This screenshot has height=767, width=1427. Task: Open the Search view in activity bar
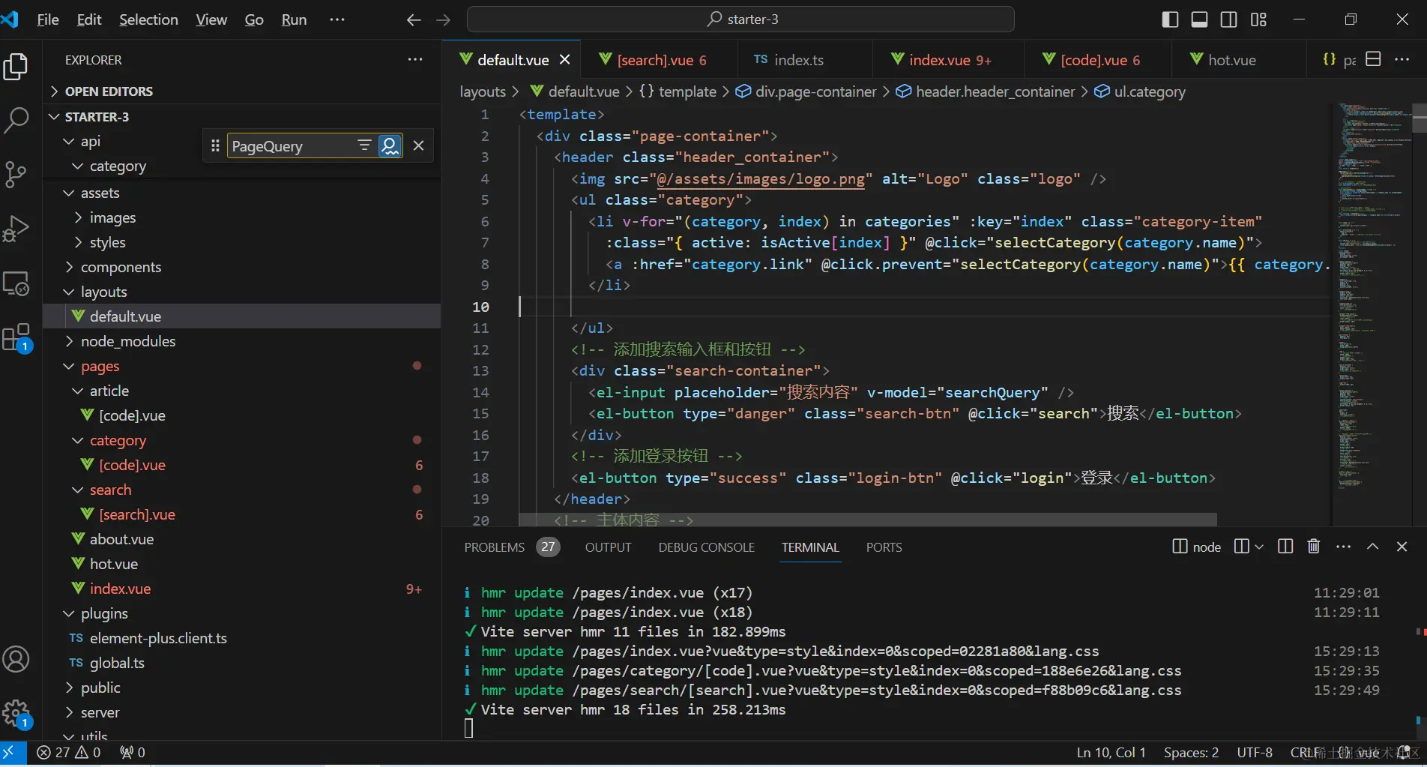click(16, 120)
